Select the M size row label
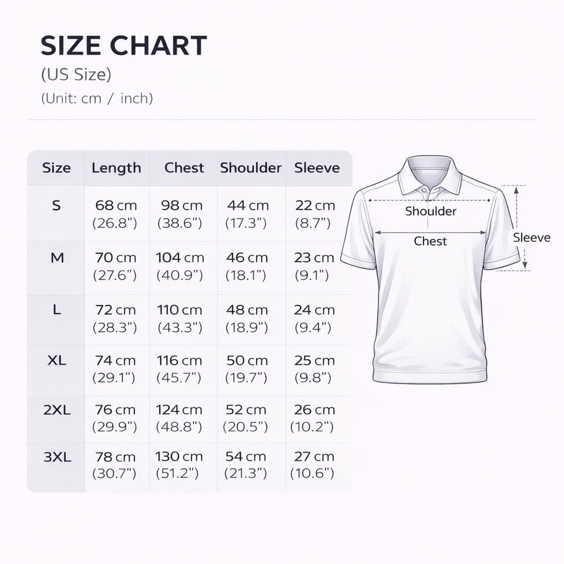Screen dimensions: 564x564 57,257
